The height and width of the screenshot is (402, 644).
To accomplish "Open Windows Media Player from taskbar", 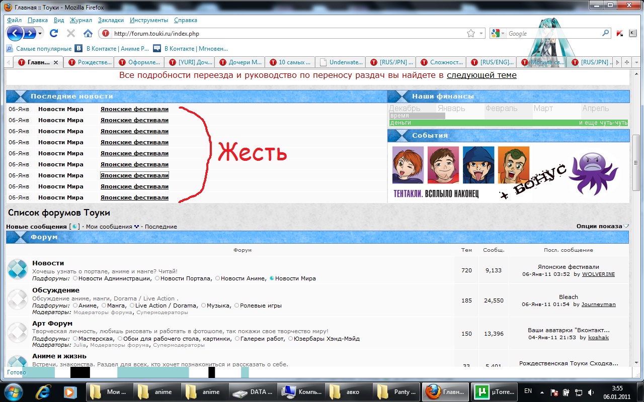I will 70,391.
